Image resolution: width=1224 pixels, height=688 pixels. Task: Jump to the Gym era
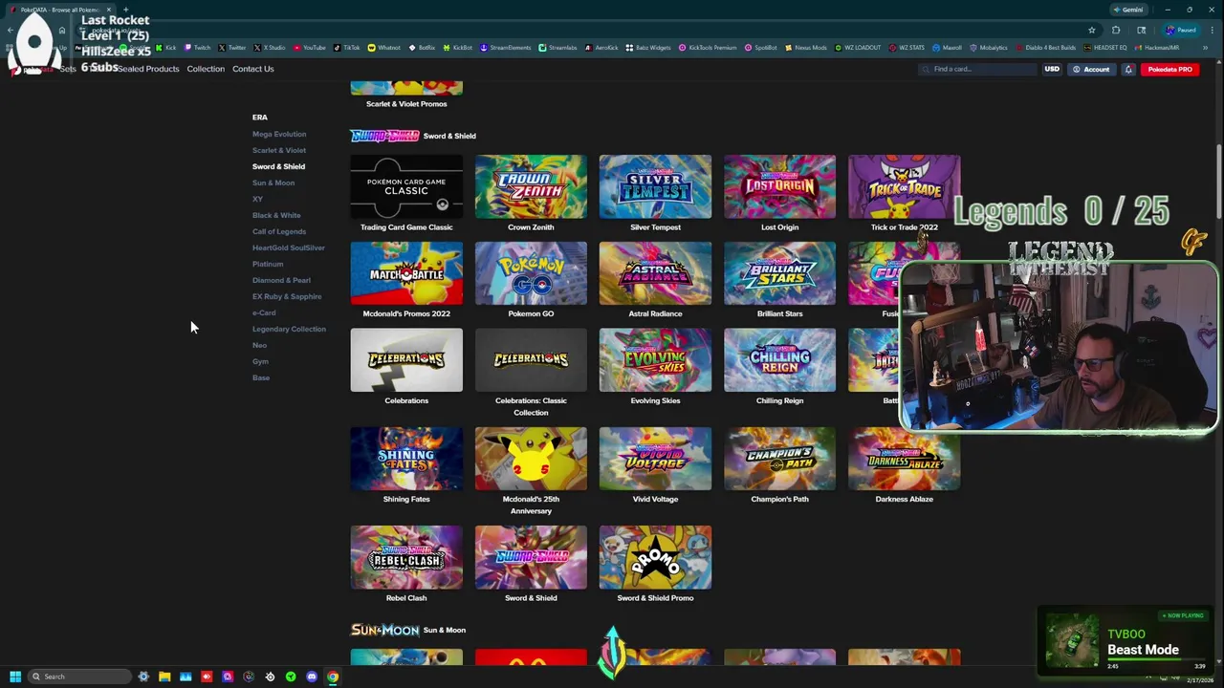[x=260, y=361]
